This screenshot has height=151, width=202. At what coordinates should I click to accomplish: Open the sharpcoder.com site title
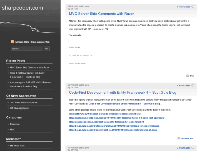pos(23,8)
